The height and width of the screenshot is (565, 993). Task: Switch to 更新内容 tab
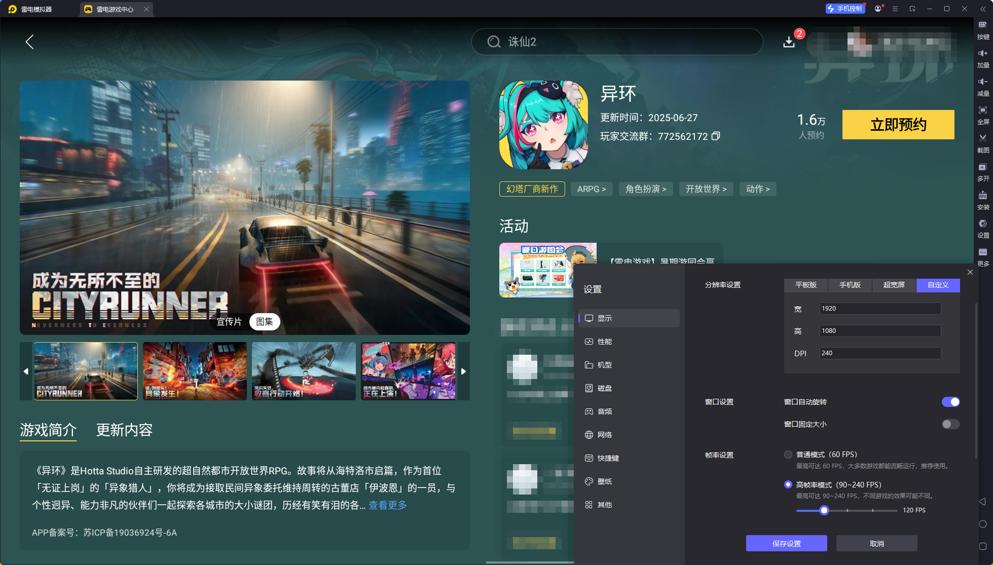tap(124, 430)
